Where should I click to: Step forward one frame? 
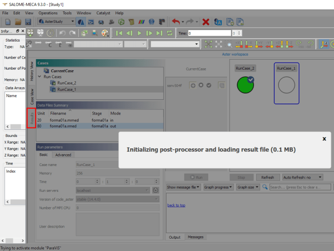pyautogui.click(x=149, y=33)
